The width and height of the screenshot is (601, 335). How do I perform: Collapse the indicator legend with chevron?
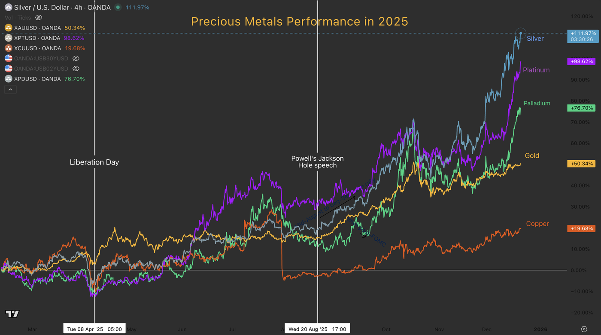pyautogui.click(x=10, y=90)
